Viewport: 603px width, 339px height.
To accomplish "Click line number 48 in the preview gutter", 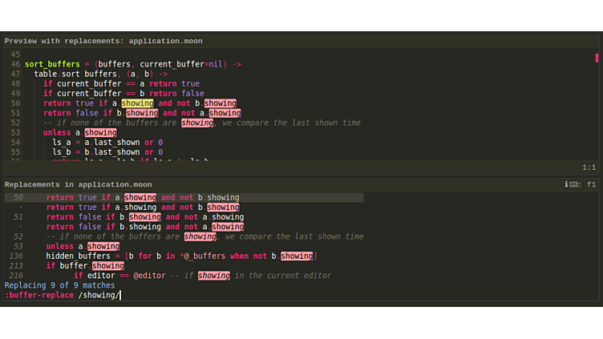I will click(15, 83).
